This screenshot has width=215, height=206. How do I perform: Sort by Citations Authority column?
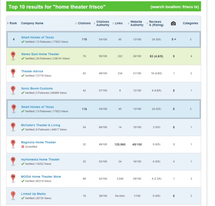[102, 23]
